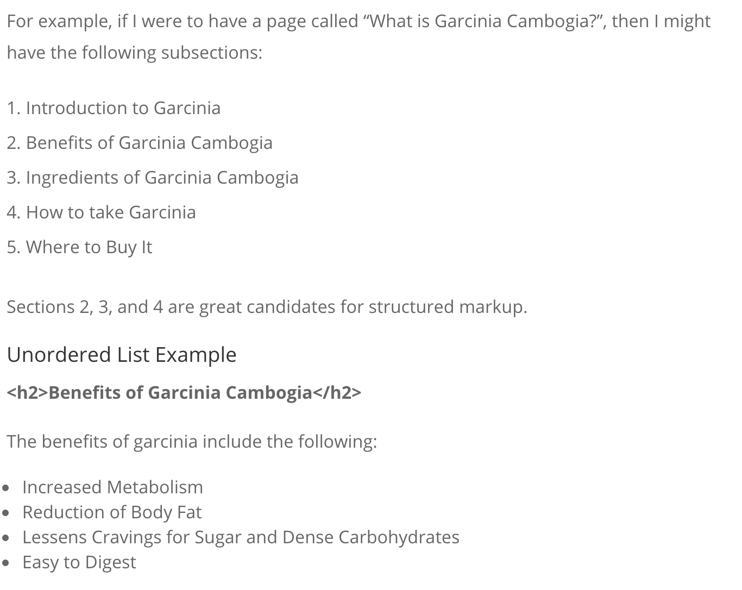Select the "Increased Metabolism" bullet text
The width and height of the screenshot is (742, 590).
tap(112, 487)
